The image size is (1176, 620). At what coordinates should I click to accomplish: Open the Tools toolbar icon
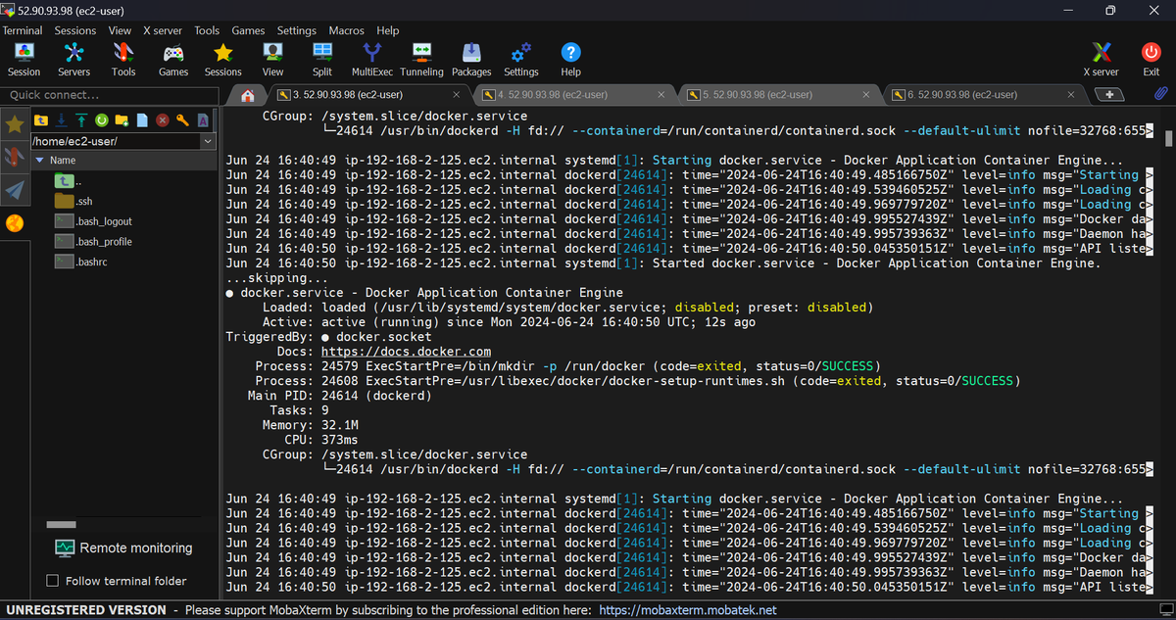click(123, 59)
